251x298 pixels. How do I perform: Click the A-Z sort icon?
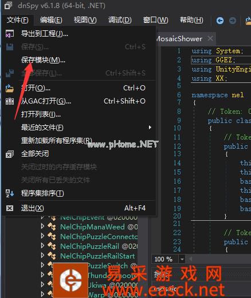[x=10, y=193]
